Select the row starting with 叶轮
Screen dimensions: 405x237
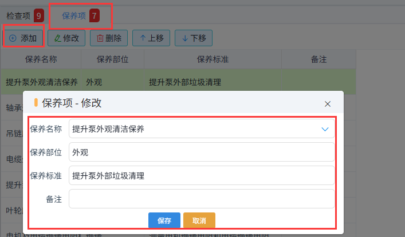coord(12,211)
